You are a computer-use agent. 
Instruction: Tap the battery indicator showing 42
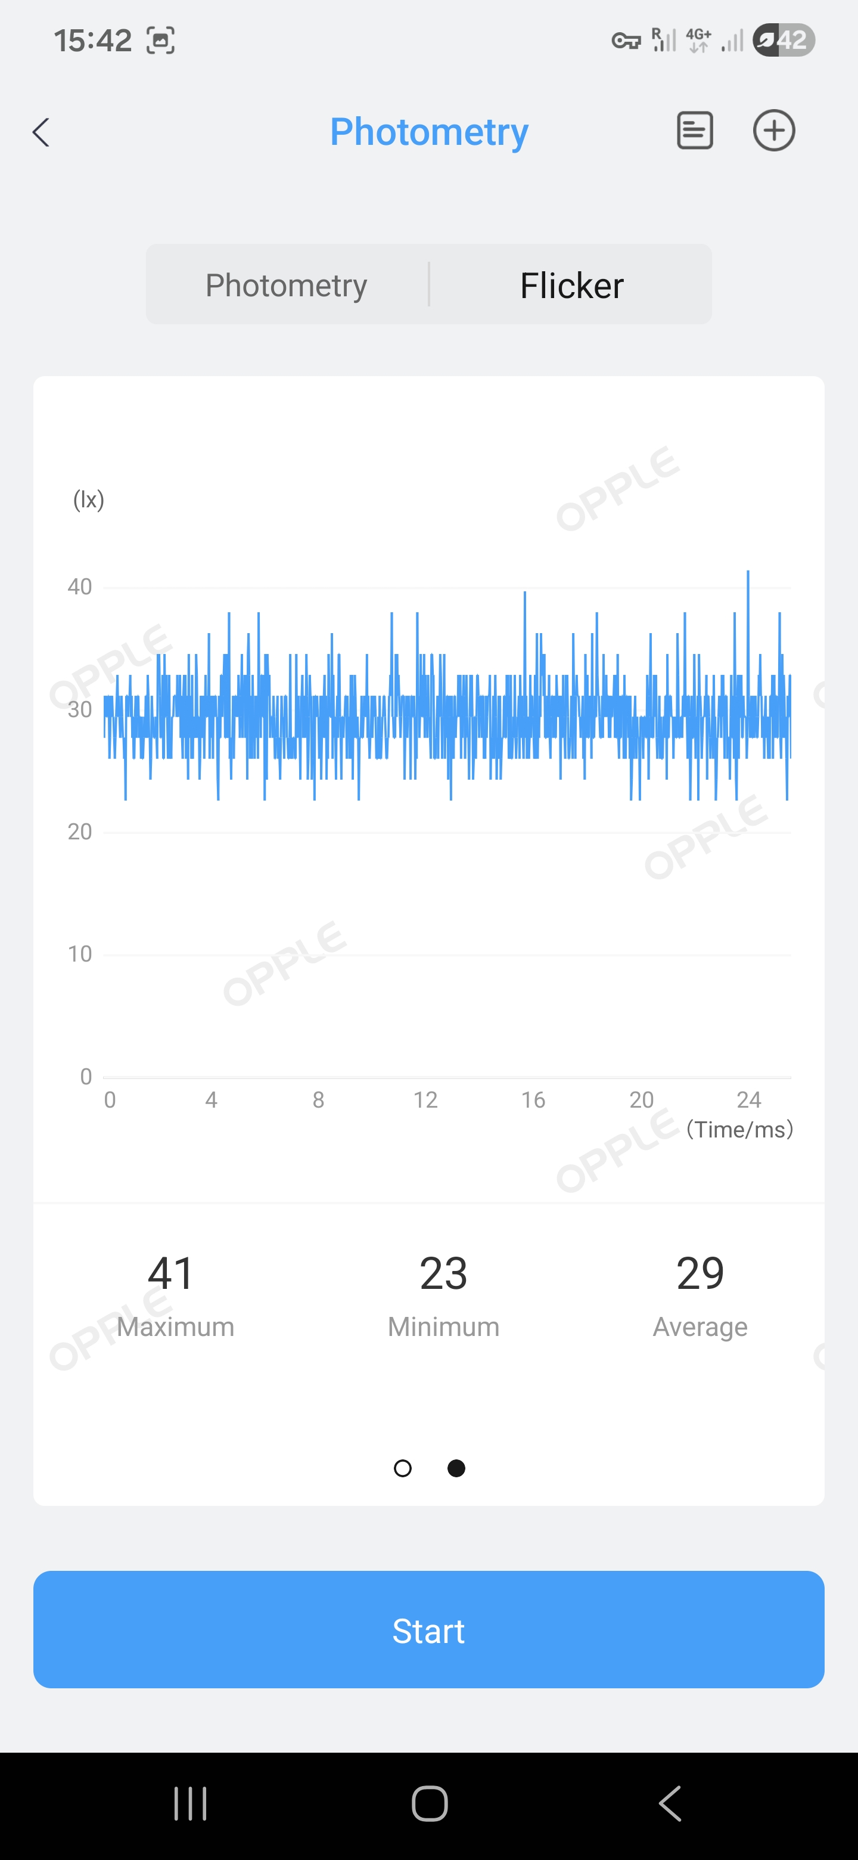click(x=784, y=40)
